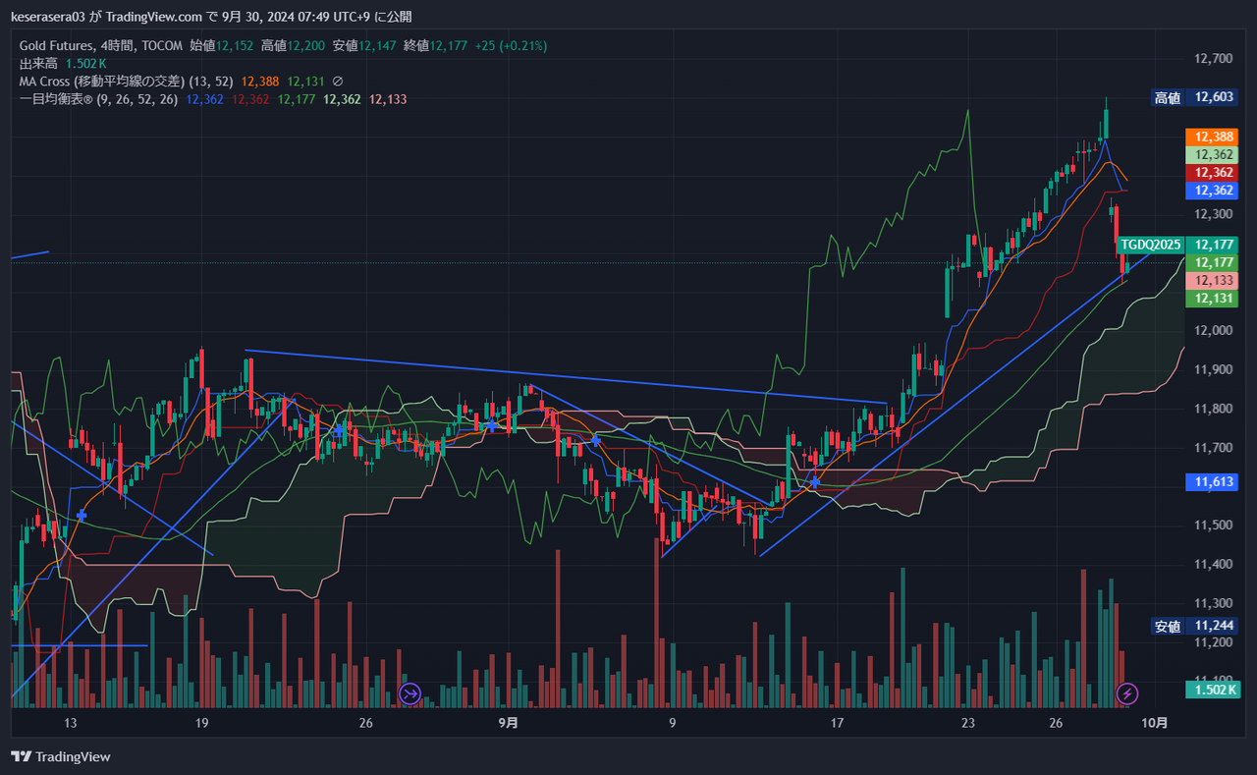The image size is (1257, 775).
Task: Click the green 12,131 value in MA Cross legend
Action: (305, 82)
